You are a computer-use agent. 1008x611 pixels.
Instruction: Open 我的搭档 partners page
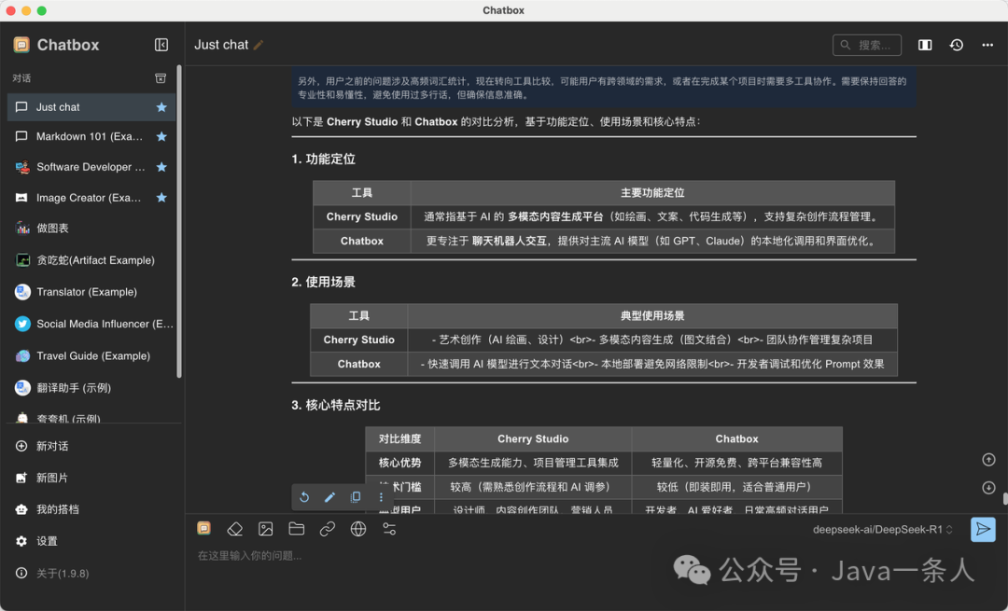[x=91, y=508]
